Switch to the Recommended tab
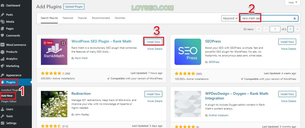The image size is (305, 128). 101,18
